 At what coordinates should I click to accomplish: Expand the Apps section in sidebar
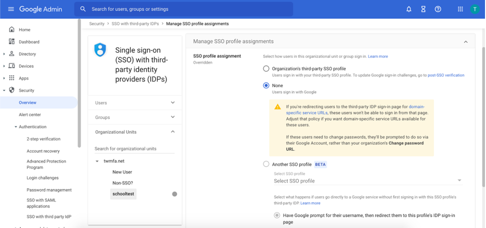4,78
